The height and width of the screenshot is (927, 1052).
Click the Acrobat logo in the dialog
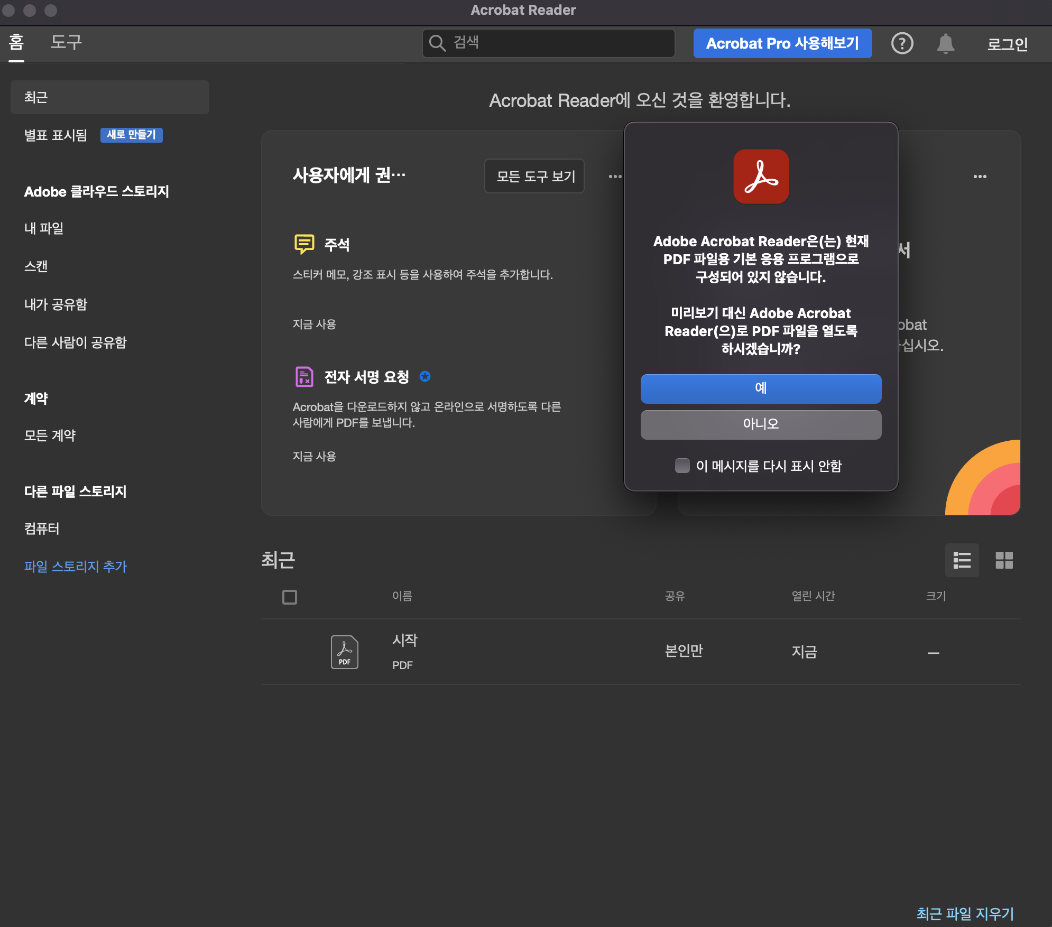point(761,177)
